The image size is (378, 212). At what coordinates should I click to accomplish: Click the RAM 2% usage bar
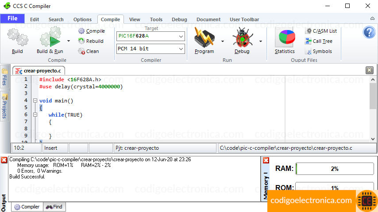point(335,169)
